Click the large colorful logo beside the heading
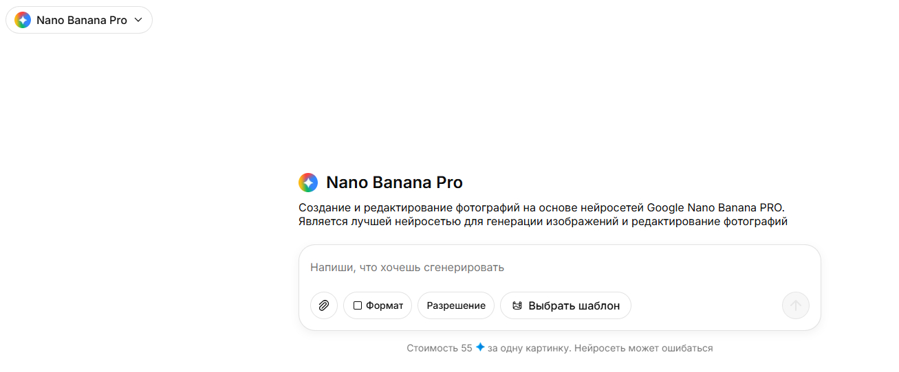This screenshot has width=899, height=372. 308,183
